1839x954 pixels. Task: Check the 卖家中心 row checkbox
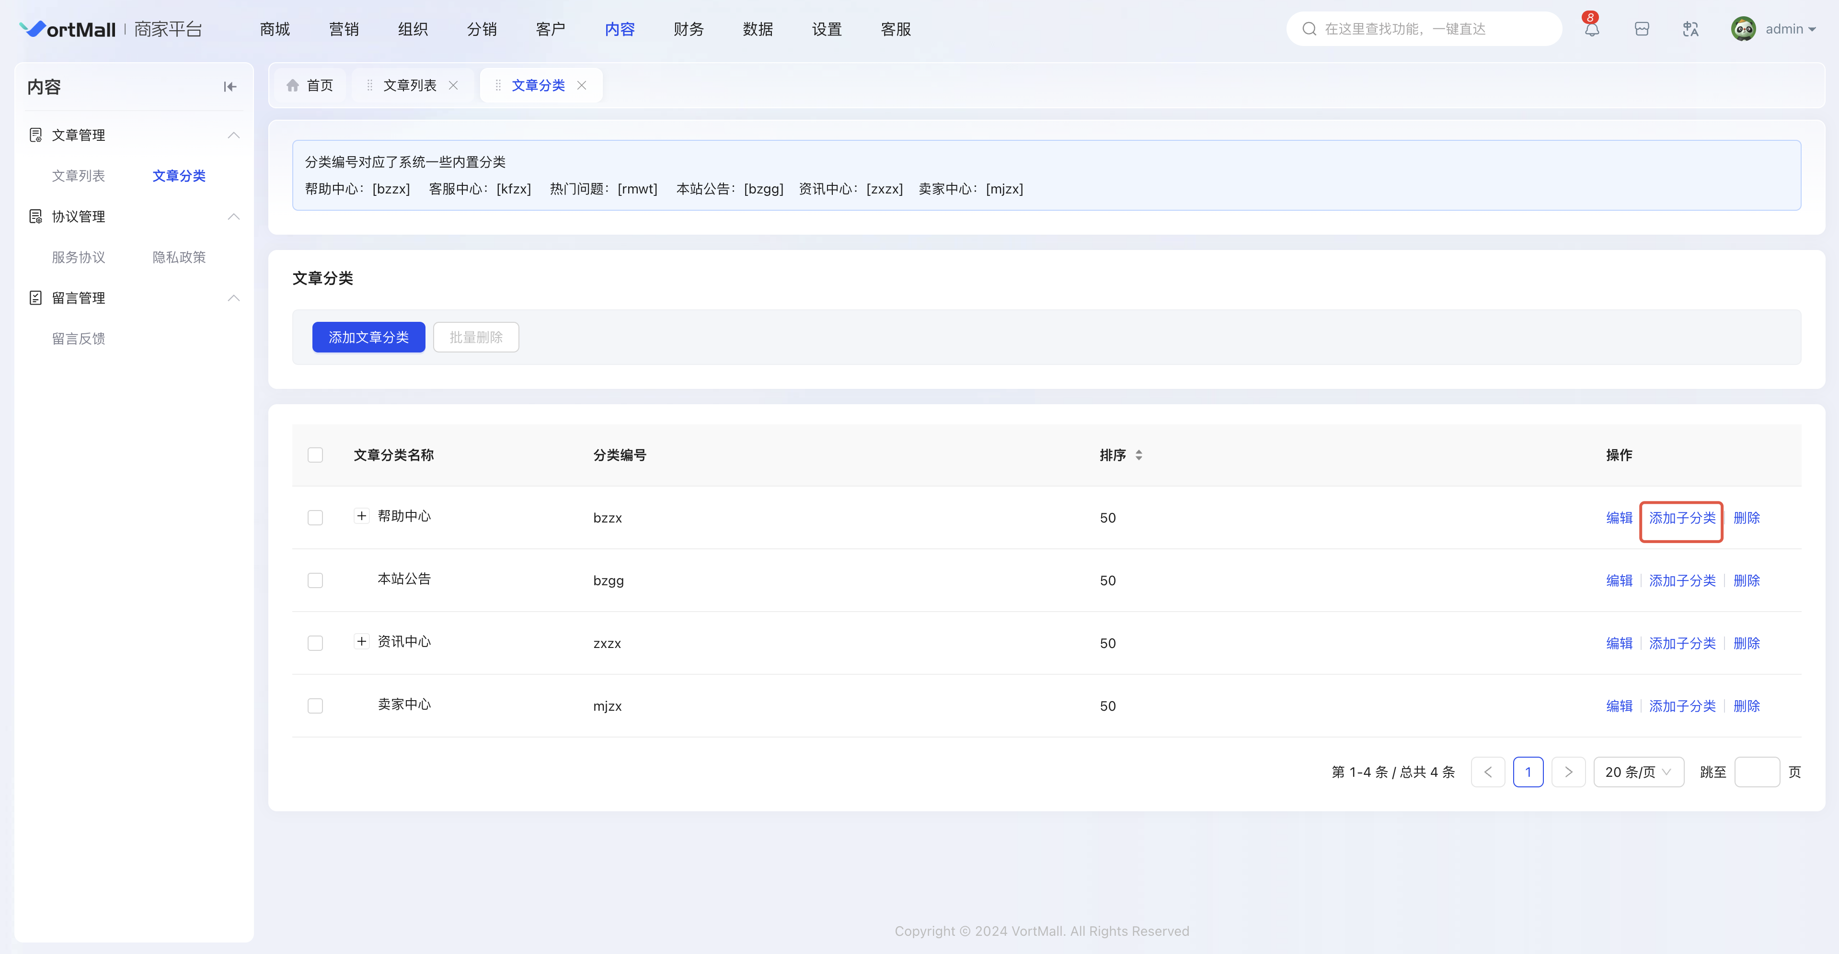(x=315, y=706)
